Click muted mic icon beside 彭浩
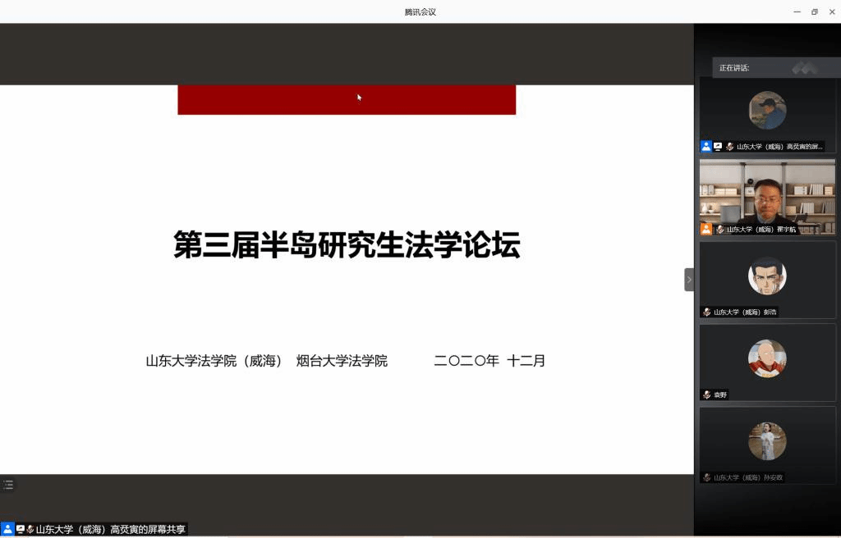 tap(706, 312)
